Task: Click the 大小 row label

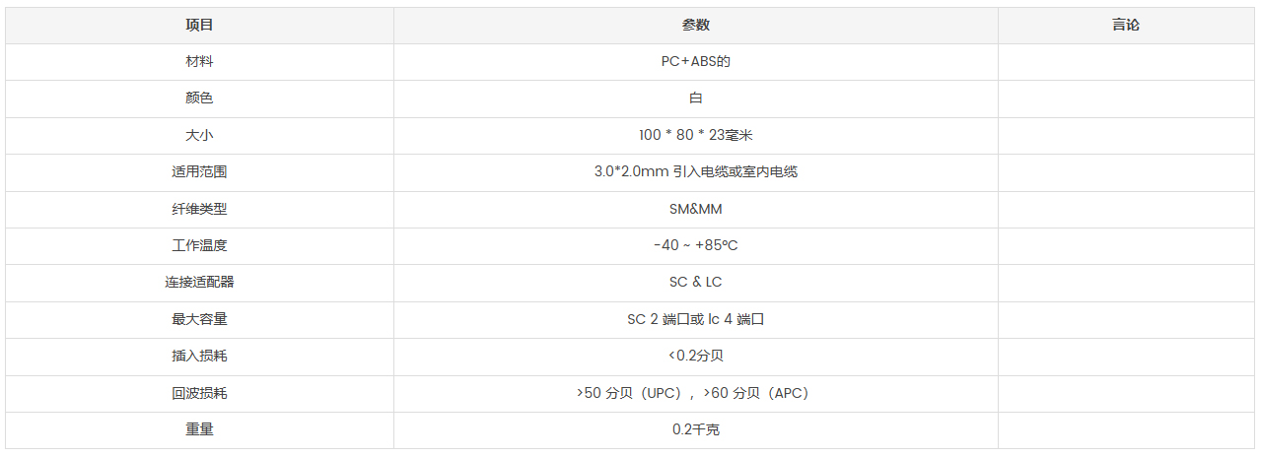Action: 199,135
